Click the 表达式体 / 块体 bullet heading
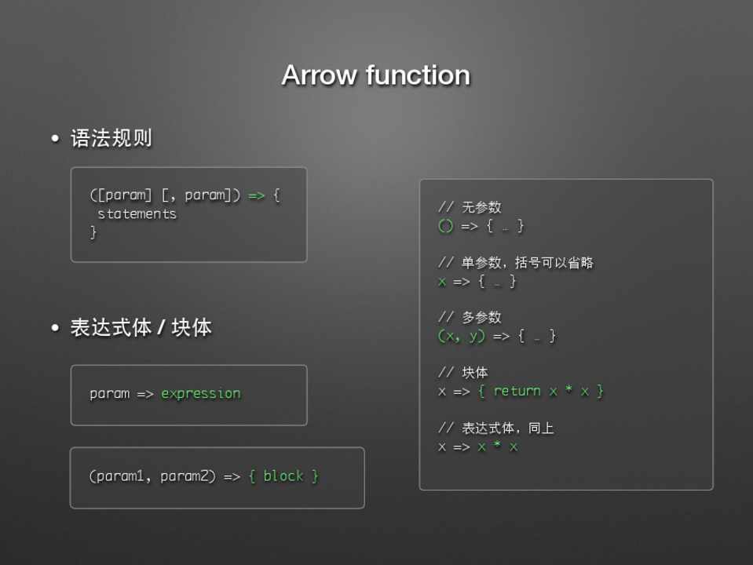 coord(141,327)
